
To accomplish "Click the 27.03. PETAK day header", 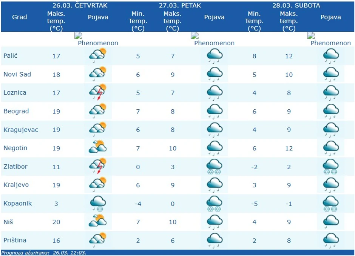I will (180, 6).
